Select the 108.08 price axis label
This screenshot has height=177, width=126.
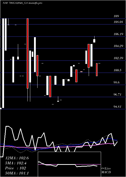[118, 22]
